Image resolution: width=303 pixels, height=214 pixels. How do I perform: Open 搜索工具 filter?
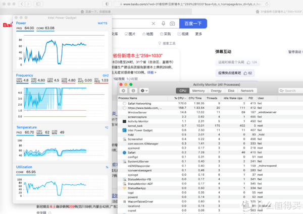pos(167,43)
